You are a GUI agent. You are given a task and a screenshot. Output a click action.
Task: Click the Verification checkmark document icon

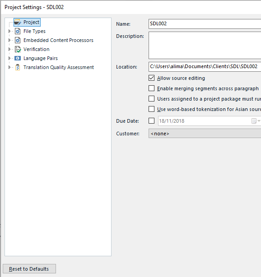[18, 49]
